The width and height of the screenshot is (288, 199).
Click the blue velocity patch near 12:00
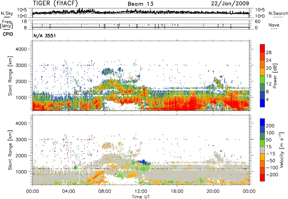144,162
